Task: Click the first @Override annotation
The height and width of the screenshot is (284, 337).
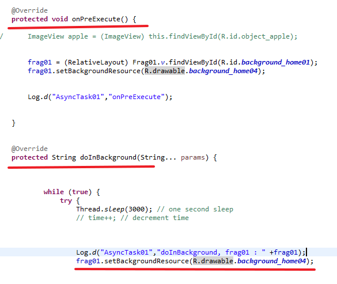Action: point(29,10)
